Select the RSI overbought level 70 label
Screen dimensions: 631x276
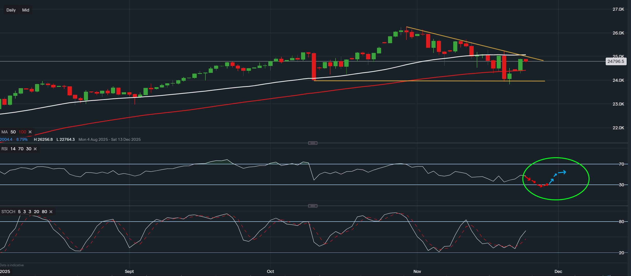pos(20,149)
